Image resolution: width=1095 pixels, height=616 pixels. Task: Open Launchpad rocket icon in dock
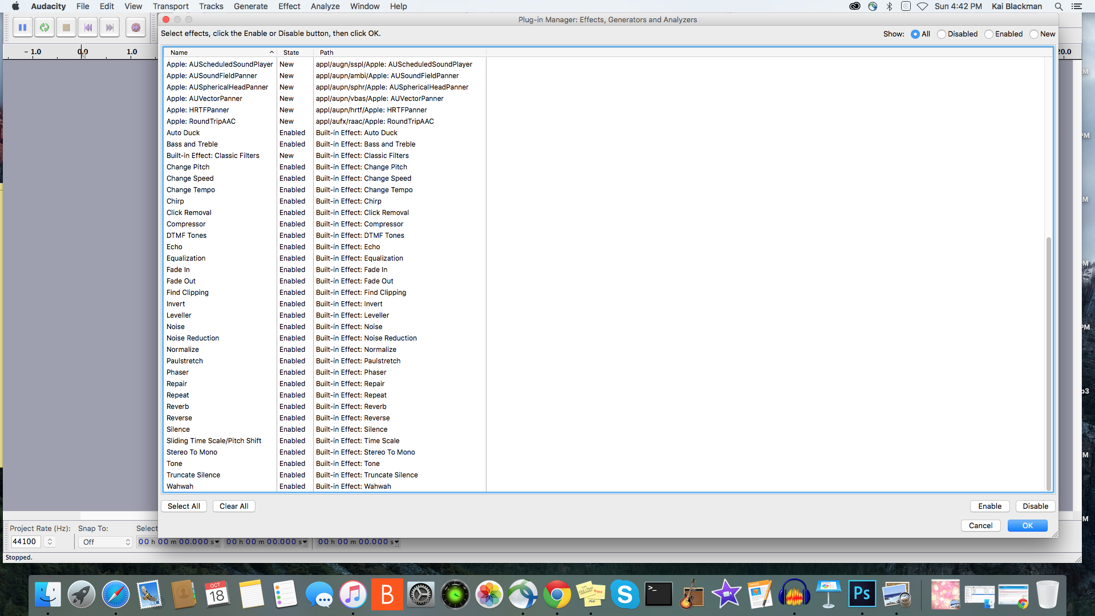[x=82, y=594]
